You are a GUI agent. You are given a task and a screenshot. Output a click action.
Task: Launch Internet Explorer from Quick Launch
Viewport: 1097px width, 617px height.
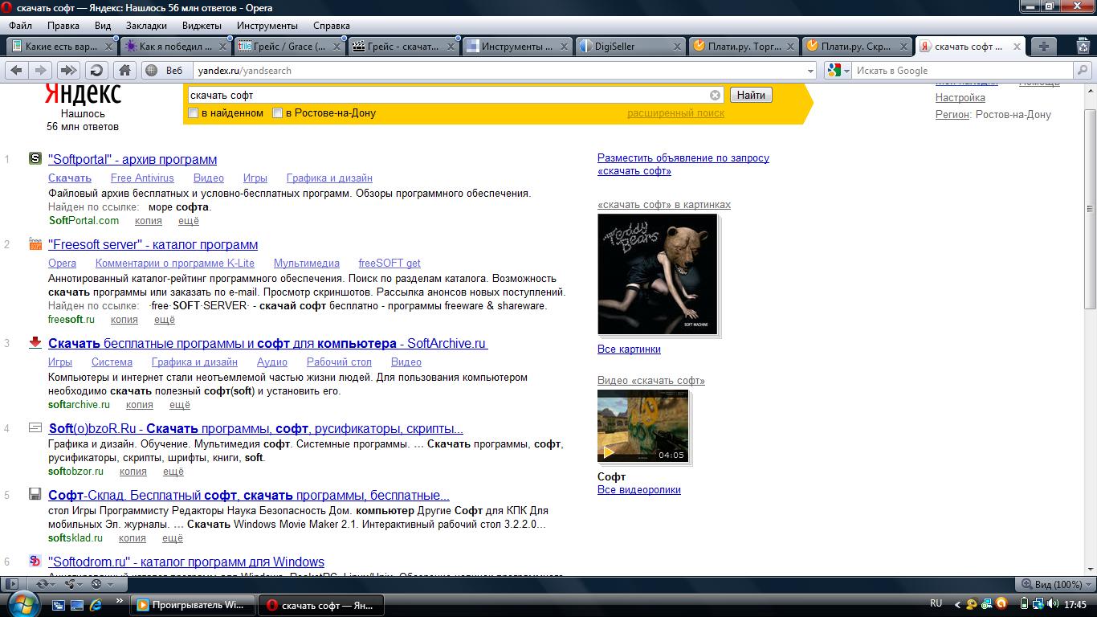[x=96, y=604]
